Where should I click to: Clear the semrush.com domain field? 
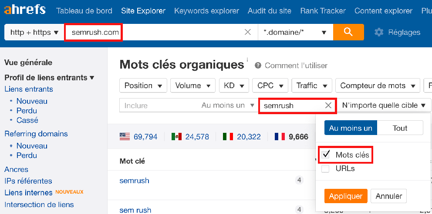(248, 32)
